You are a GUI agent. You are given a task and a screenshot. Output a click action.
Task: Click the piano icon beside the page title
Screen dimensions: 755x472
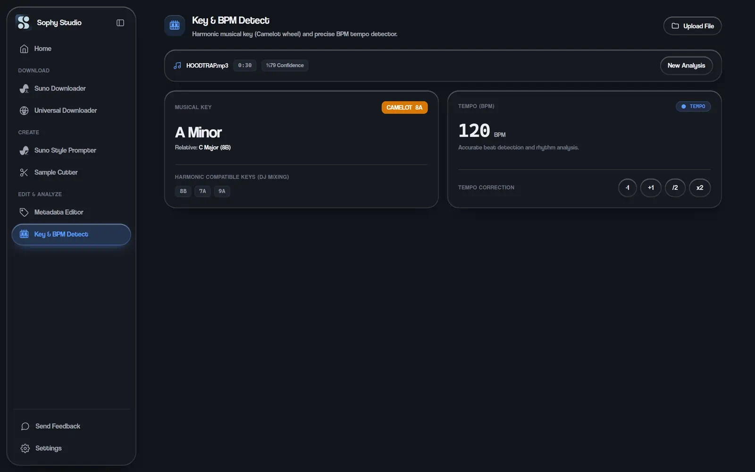(175, 25)
